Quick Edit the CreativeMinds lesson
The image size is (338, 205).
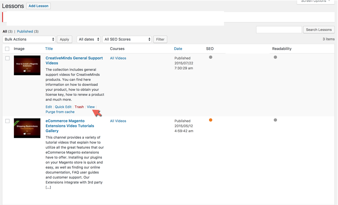coord(63,107)
